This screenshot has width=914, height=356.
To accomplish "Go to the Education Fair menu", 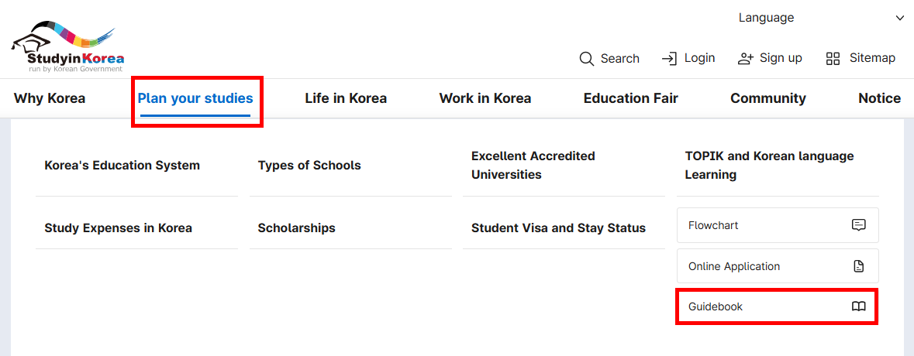I will [x=630, y=98].
